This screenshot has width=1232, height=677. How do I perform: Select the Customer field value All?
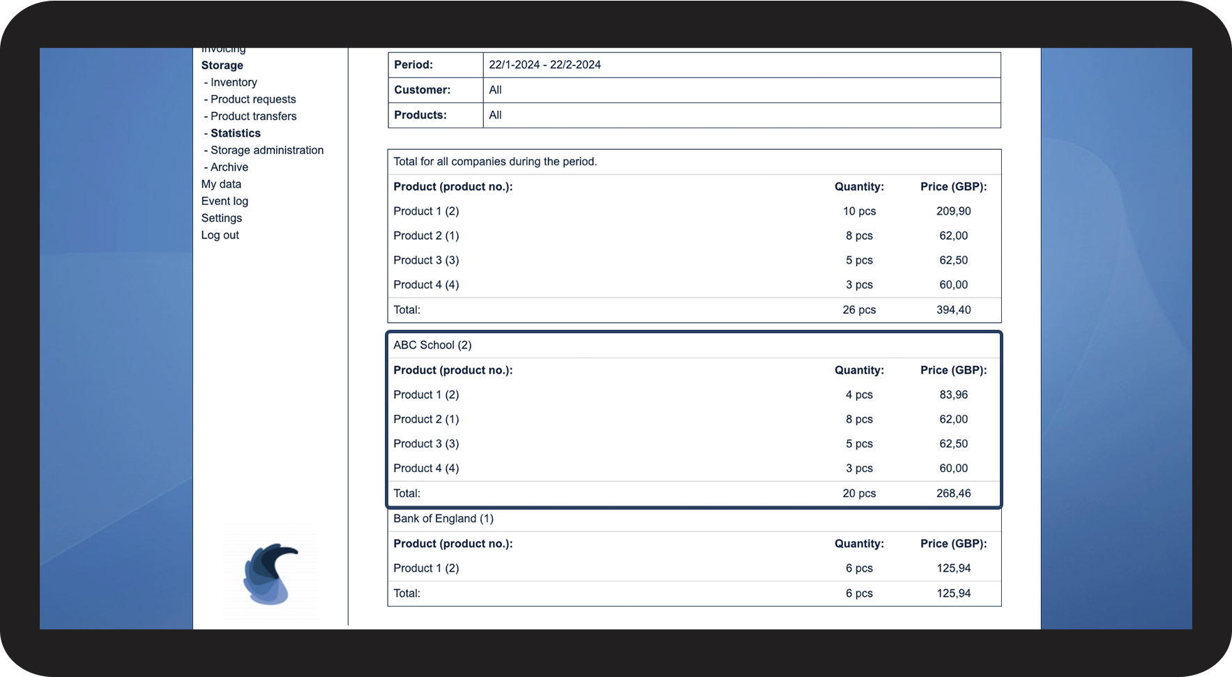(495, 90)
